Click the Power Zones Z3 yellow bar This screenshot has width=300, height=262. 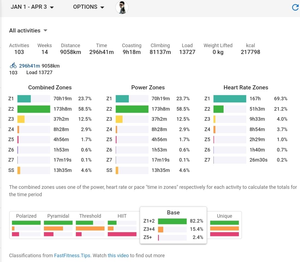click(119, 119)
